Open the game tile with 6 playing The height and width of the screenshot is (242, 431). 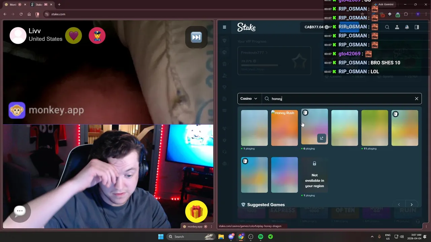pos(314,127)
